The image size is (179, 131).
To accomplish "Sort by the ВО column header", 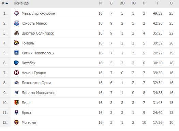I will [x=122, y=3].
